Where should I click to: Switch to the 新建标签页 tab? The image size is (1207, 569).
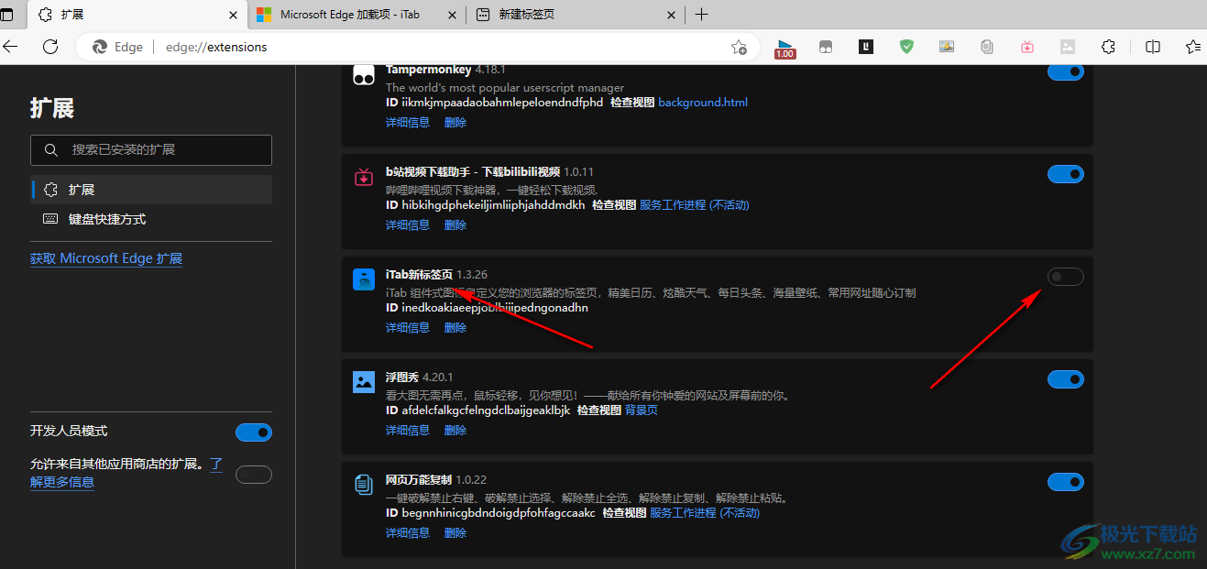577,15
